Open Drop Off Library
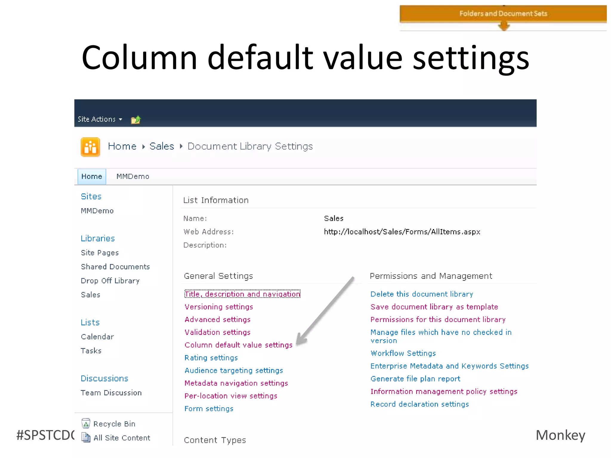The image size is (611, 458). click(x=110, y=281)
